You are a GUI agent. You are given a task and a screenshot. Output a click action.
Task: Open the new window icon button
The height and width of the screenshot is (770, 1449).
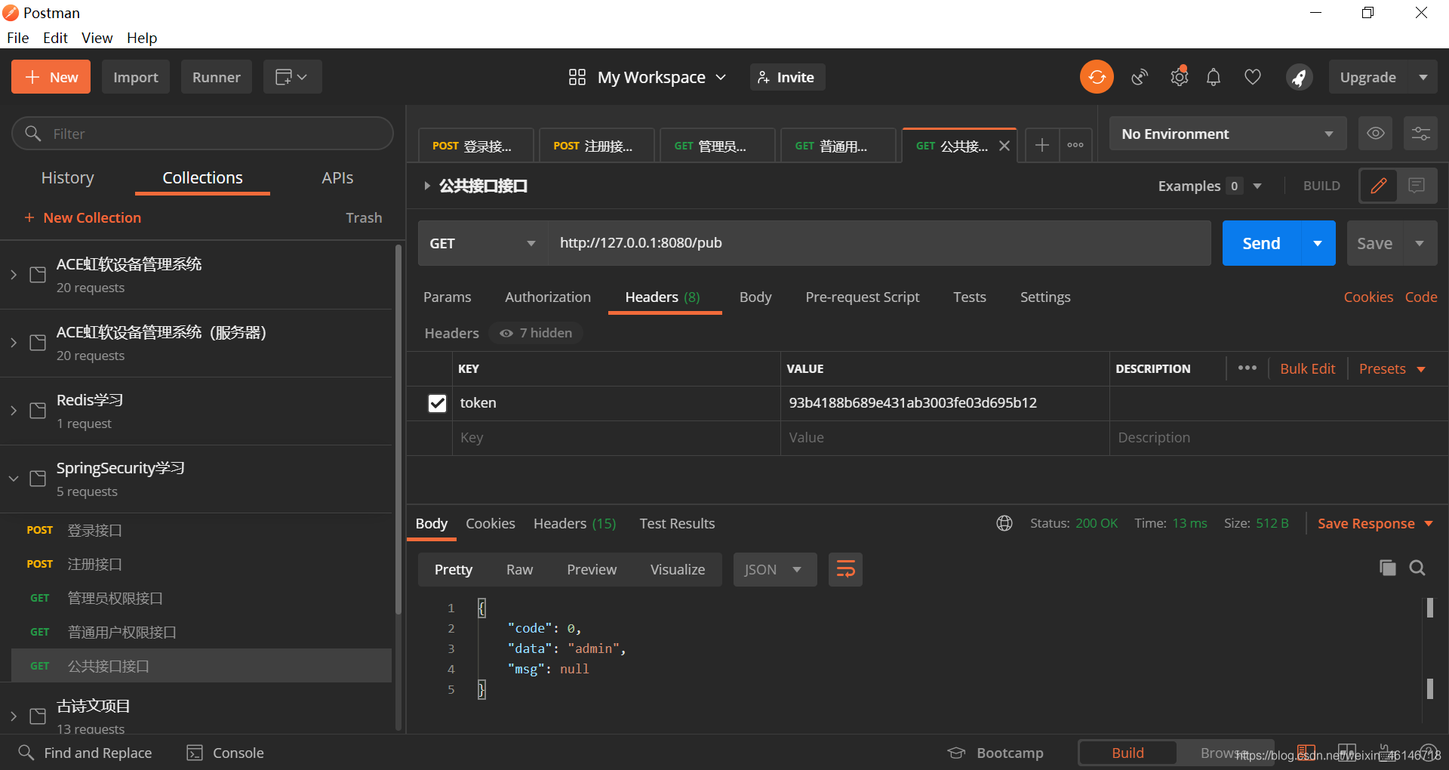[292, 77]
